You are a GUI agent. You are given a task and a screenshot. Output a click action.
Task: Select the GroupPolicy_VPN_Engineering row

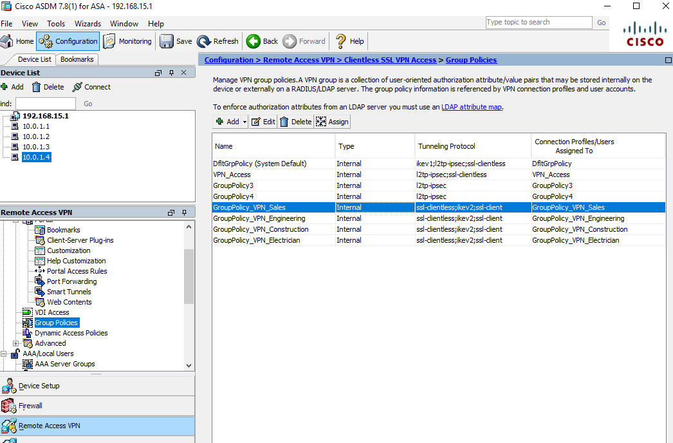pos(259,218)
